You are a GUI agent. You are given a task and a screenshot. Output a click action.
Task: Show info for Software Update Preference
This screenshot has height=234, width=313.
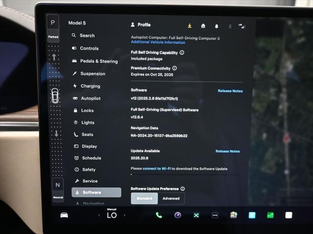pyautogui.click(x=182, y=189)
